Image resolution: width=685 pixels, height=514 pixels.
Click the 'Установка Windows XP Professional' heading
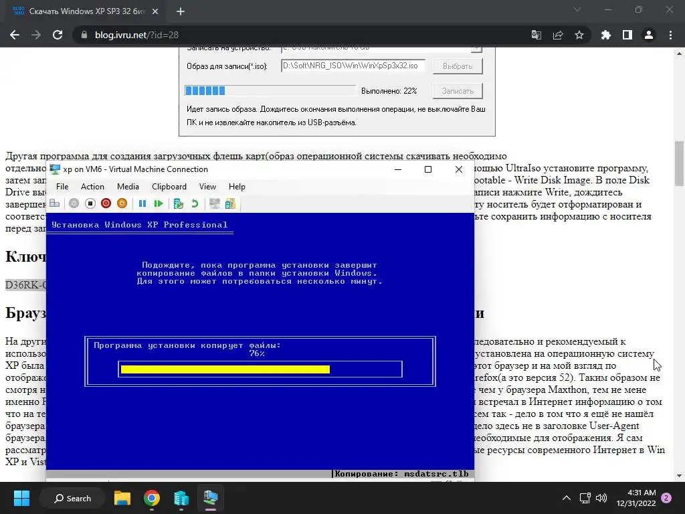[139, 225]
